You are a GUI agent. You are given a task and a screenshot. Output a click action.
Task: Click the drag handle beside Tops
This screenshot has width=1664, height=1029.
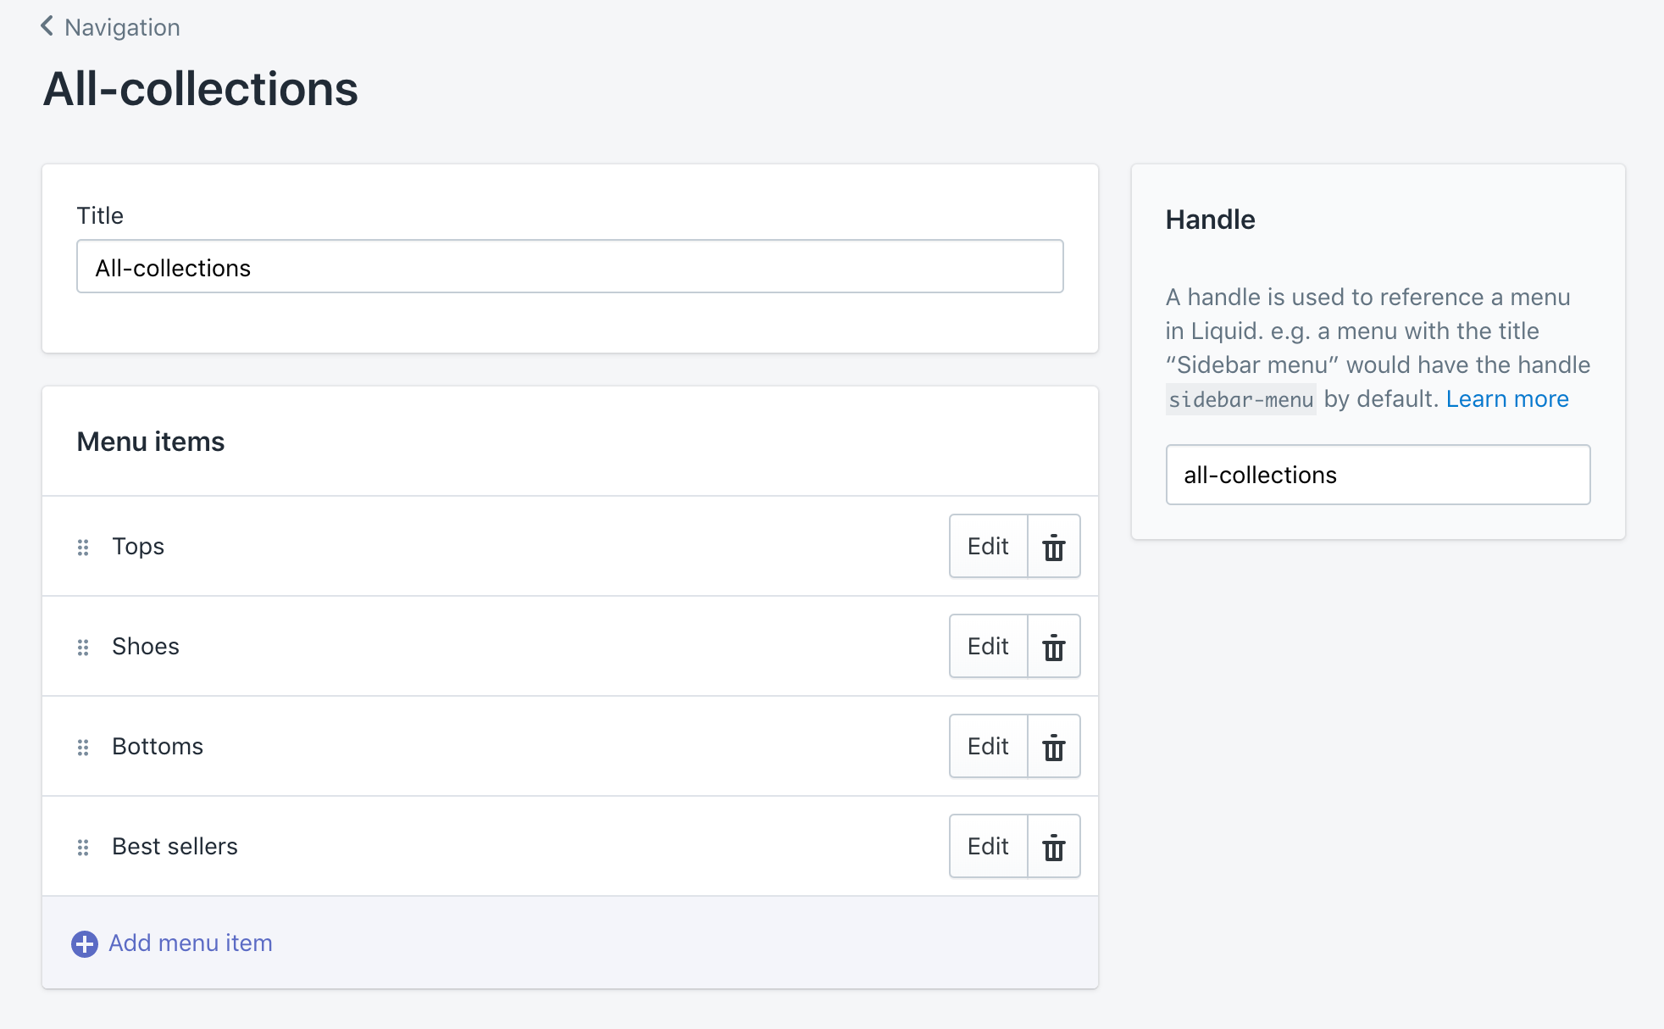(83, 547)
